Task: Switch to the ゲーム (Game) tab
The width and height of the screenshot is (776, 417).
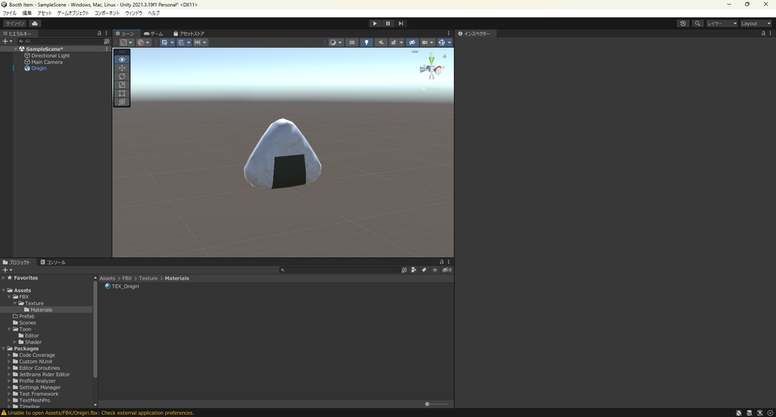Action: tap(153, 33)
